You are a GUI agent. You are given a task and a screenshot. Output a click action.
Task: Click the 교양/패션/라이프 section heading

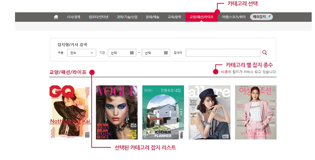pos(68,72)
